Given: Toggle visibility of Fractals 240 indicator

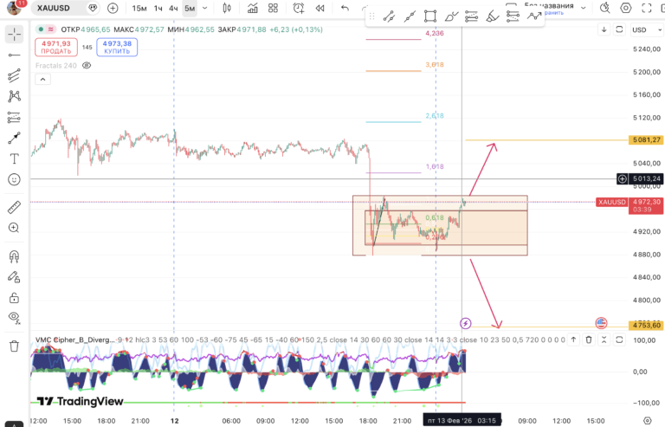Looking at the screenshot, I should coord(86,65).
